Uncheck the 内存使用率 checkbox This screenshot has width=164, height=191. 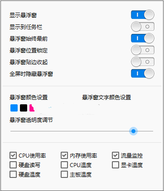click(64, 155)
